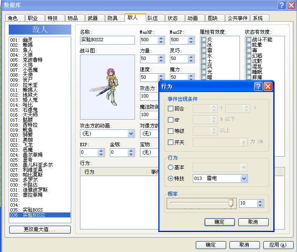The height and width of the screenshot is (252, 297).
Task: Switch to the 武器 tab
Action: click(x=95, y=18)
